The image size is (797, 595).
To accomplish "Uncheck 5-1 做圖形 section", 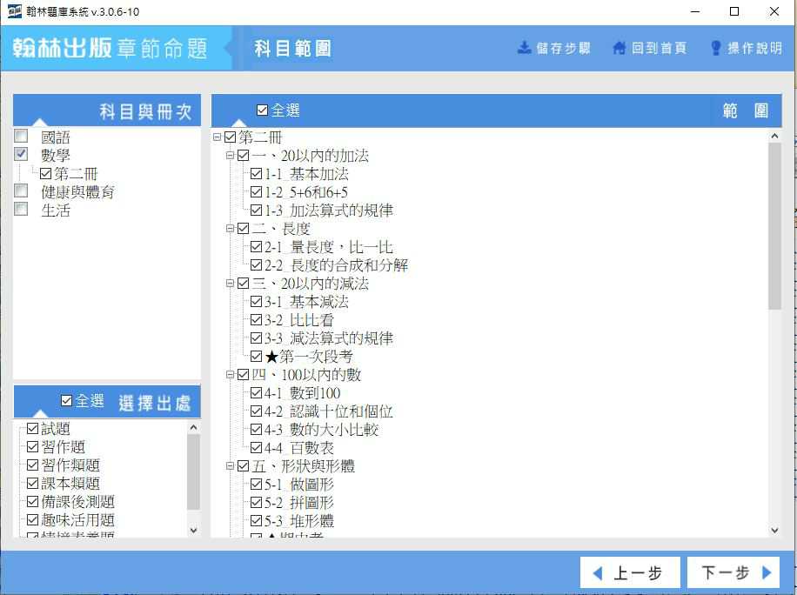I will pos(256,485).
